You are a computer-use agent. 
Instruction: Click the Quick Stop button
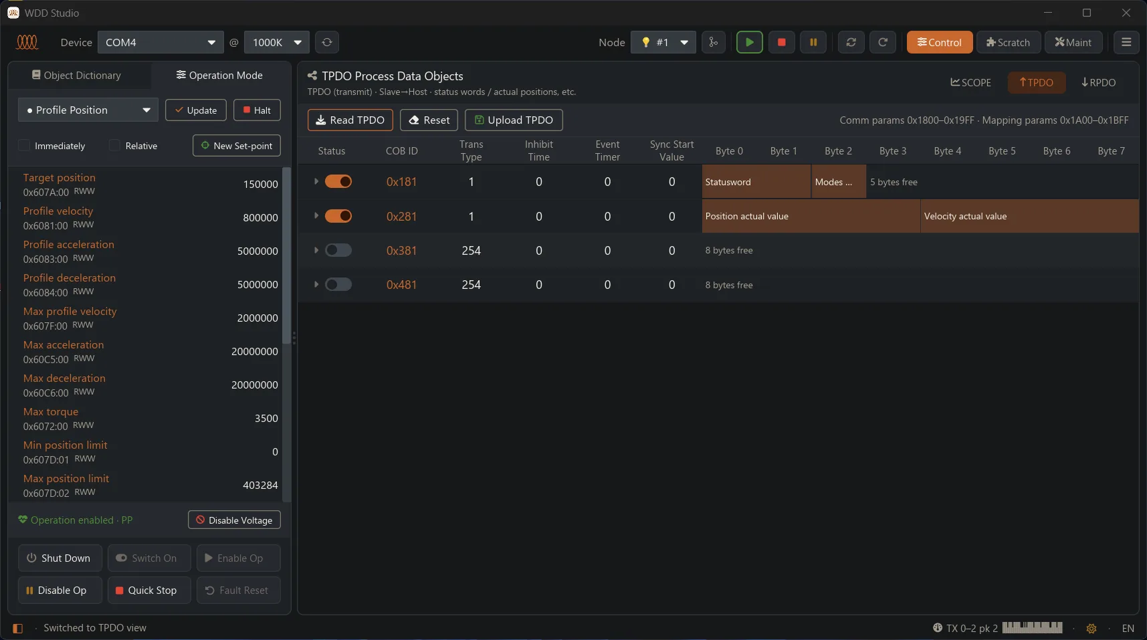pyautogui.click(x=149, y=591)
